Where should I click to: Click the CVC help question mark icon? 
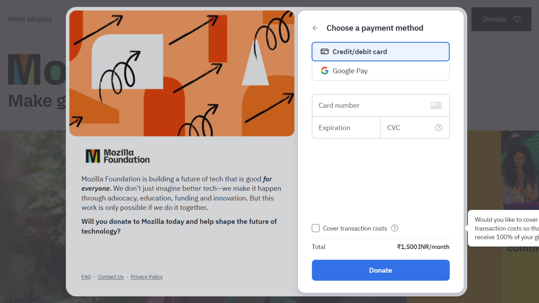point(438,128)
